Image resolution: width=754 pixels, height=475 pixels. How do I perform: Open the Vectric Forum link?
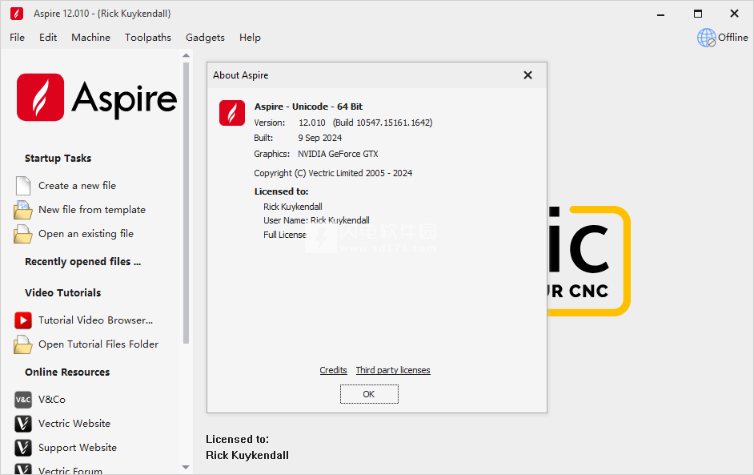pos(70,470)
